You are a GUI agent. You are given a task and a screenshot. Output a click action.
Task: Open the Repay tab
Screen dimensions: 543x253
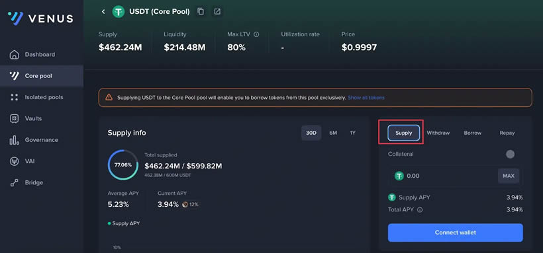[x=507, y=133]
